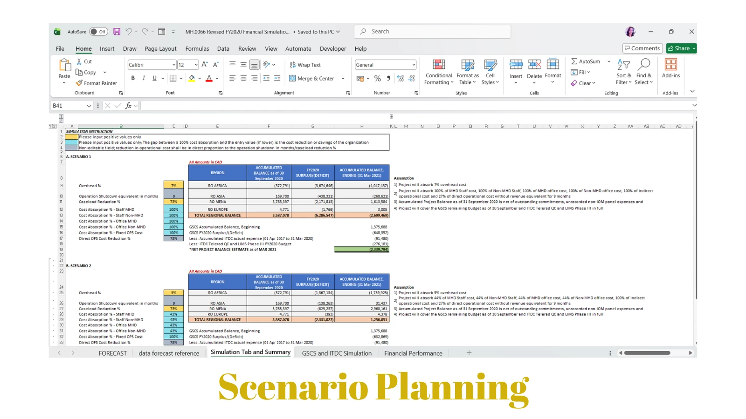Open Conditional Formatting

(439, 72)
